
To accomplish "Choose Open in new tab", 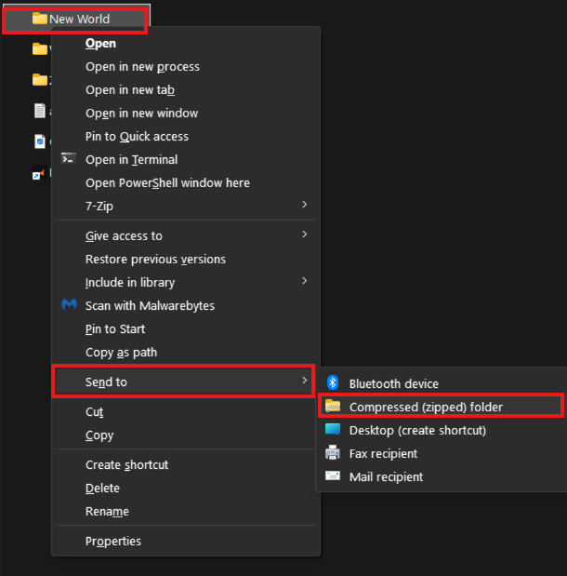I will (130, 90).
